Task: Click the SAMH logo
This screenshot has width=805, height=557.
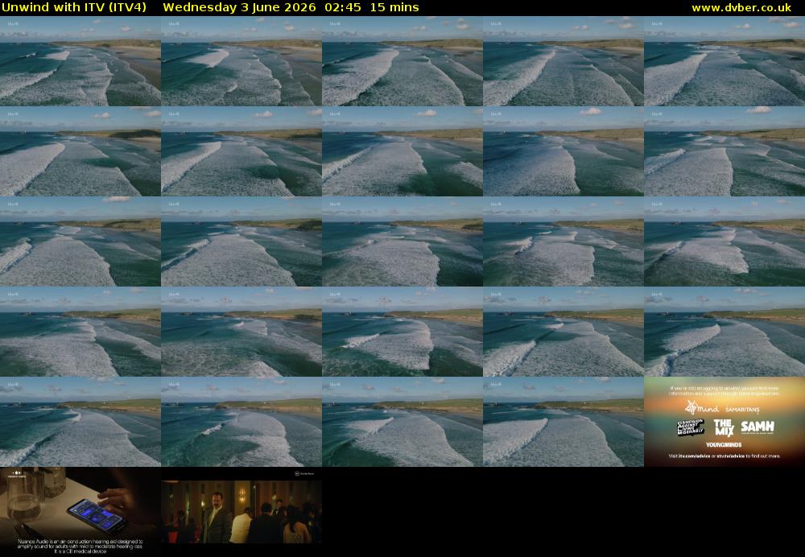Action: 758,427
